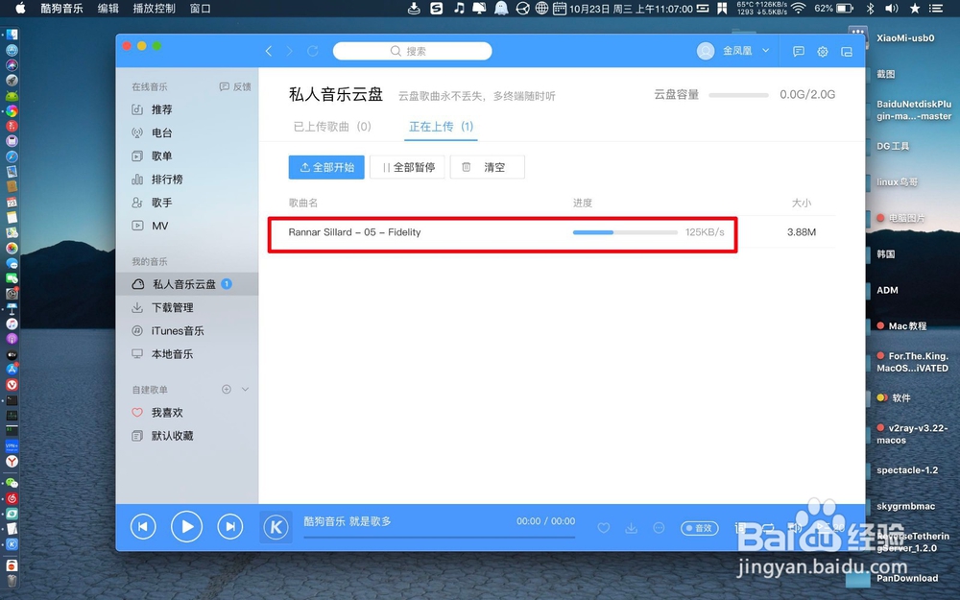Open the messages icon in header

(799, 52)
